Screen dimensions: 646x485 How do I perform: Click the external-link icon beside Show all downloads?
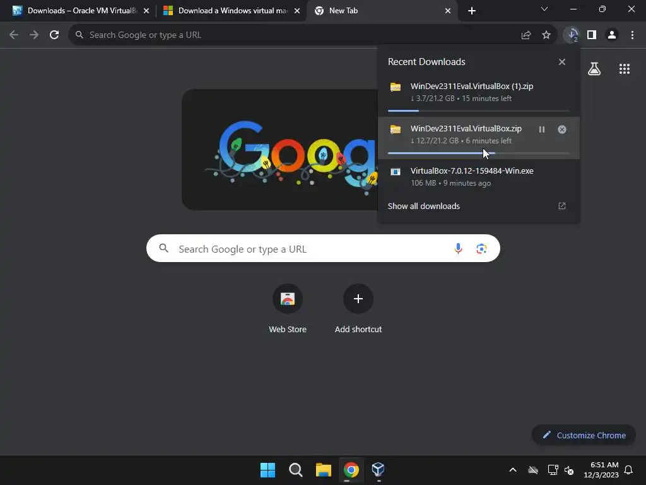[562, 206]
